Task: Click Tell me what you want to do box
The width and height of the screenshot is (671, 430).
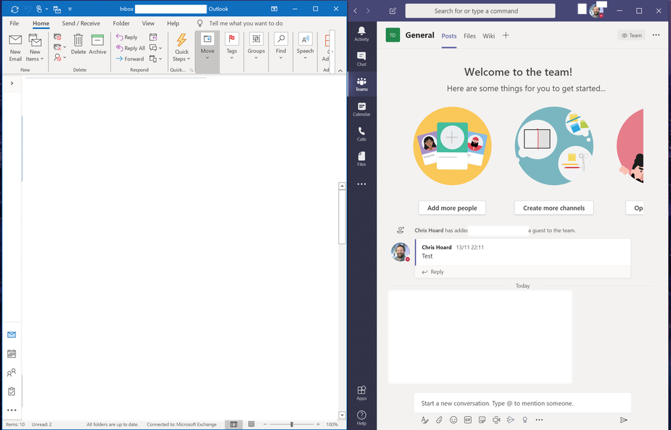Action: pyautogui.click(x=245, y=24)
